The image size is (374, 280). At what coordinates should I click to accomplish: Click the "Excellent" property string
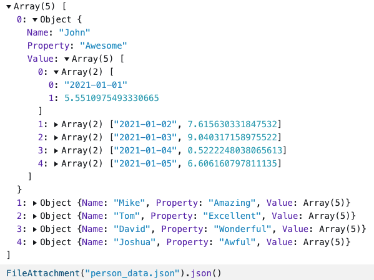[232, 216]
